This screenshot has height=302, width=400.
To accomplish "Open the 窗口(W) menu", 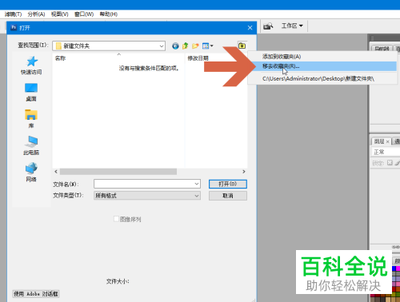I will [84, 14].
